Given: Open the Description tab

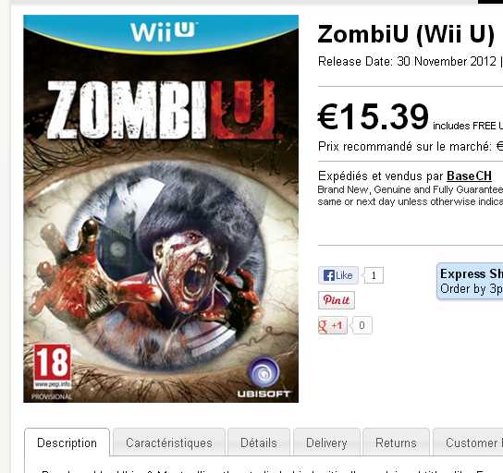Looking at the screenshot, I should coord(67,443).
